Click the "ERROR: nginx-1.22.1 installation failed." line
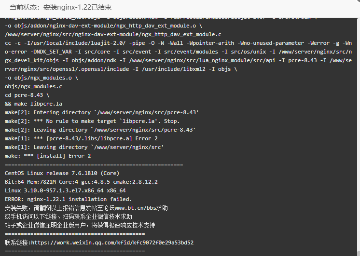 pos(68,199)
